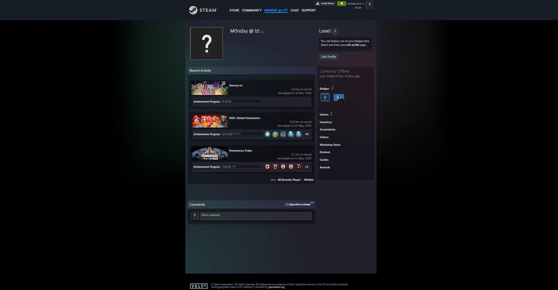Open the geonames.org footer link
The width and height of the screenshot is (558, 290).
click(x=276, y=287)
